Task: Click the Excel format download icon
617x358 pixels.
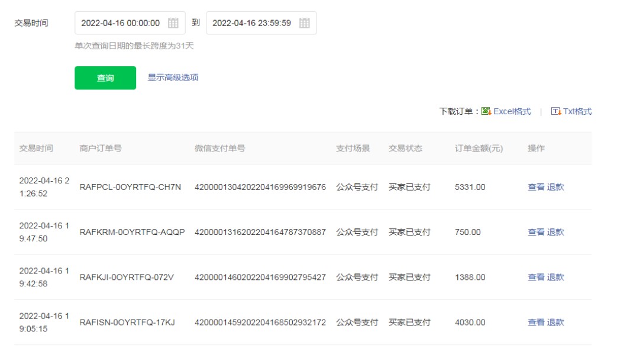Action: (486, 111)
